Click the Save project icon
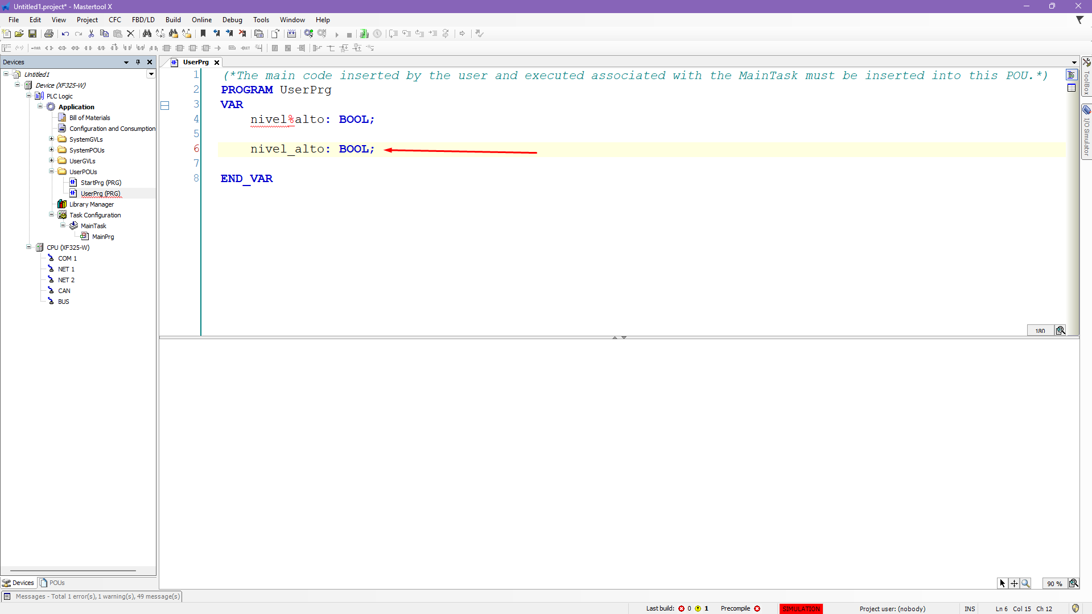The width and height of the screenshot is (1092, 614). (x=32, y=34)
